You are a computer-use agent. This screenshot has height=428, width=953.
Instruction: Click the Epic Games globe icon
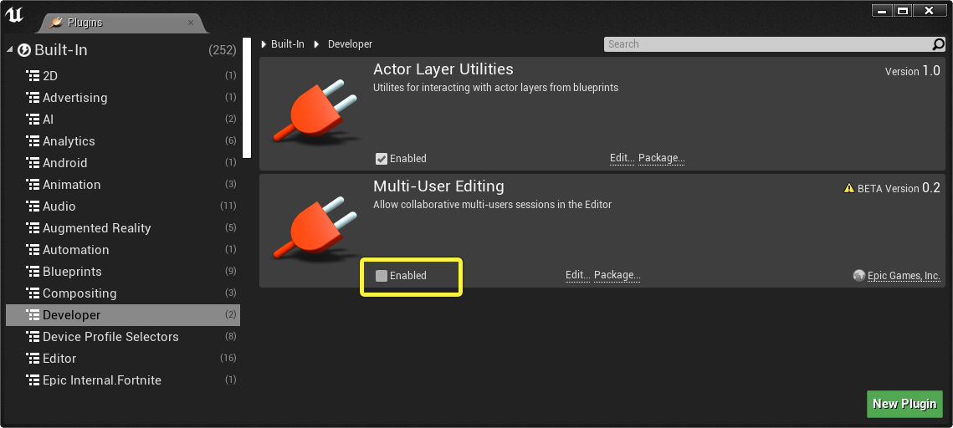(x=858, y=276)
